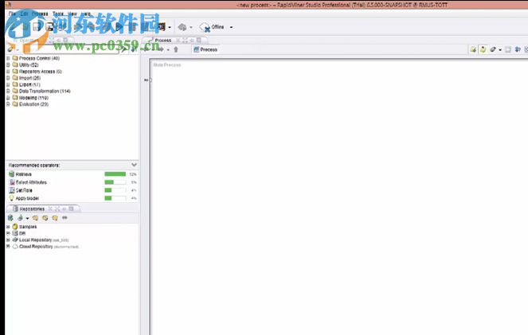Click the up-one-level arrow in Process panel
This screenshot has height=335, width=528.
coord(175,49)
